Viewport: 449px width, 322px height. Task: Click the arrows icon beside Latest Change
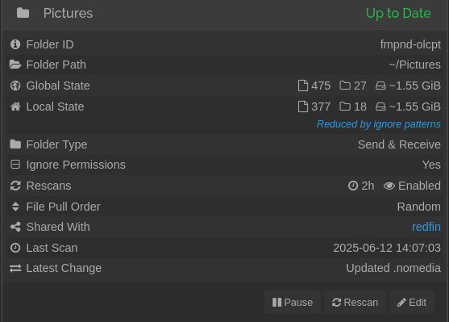pos(15,268)
